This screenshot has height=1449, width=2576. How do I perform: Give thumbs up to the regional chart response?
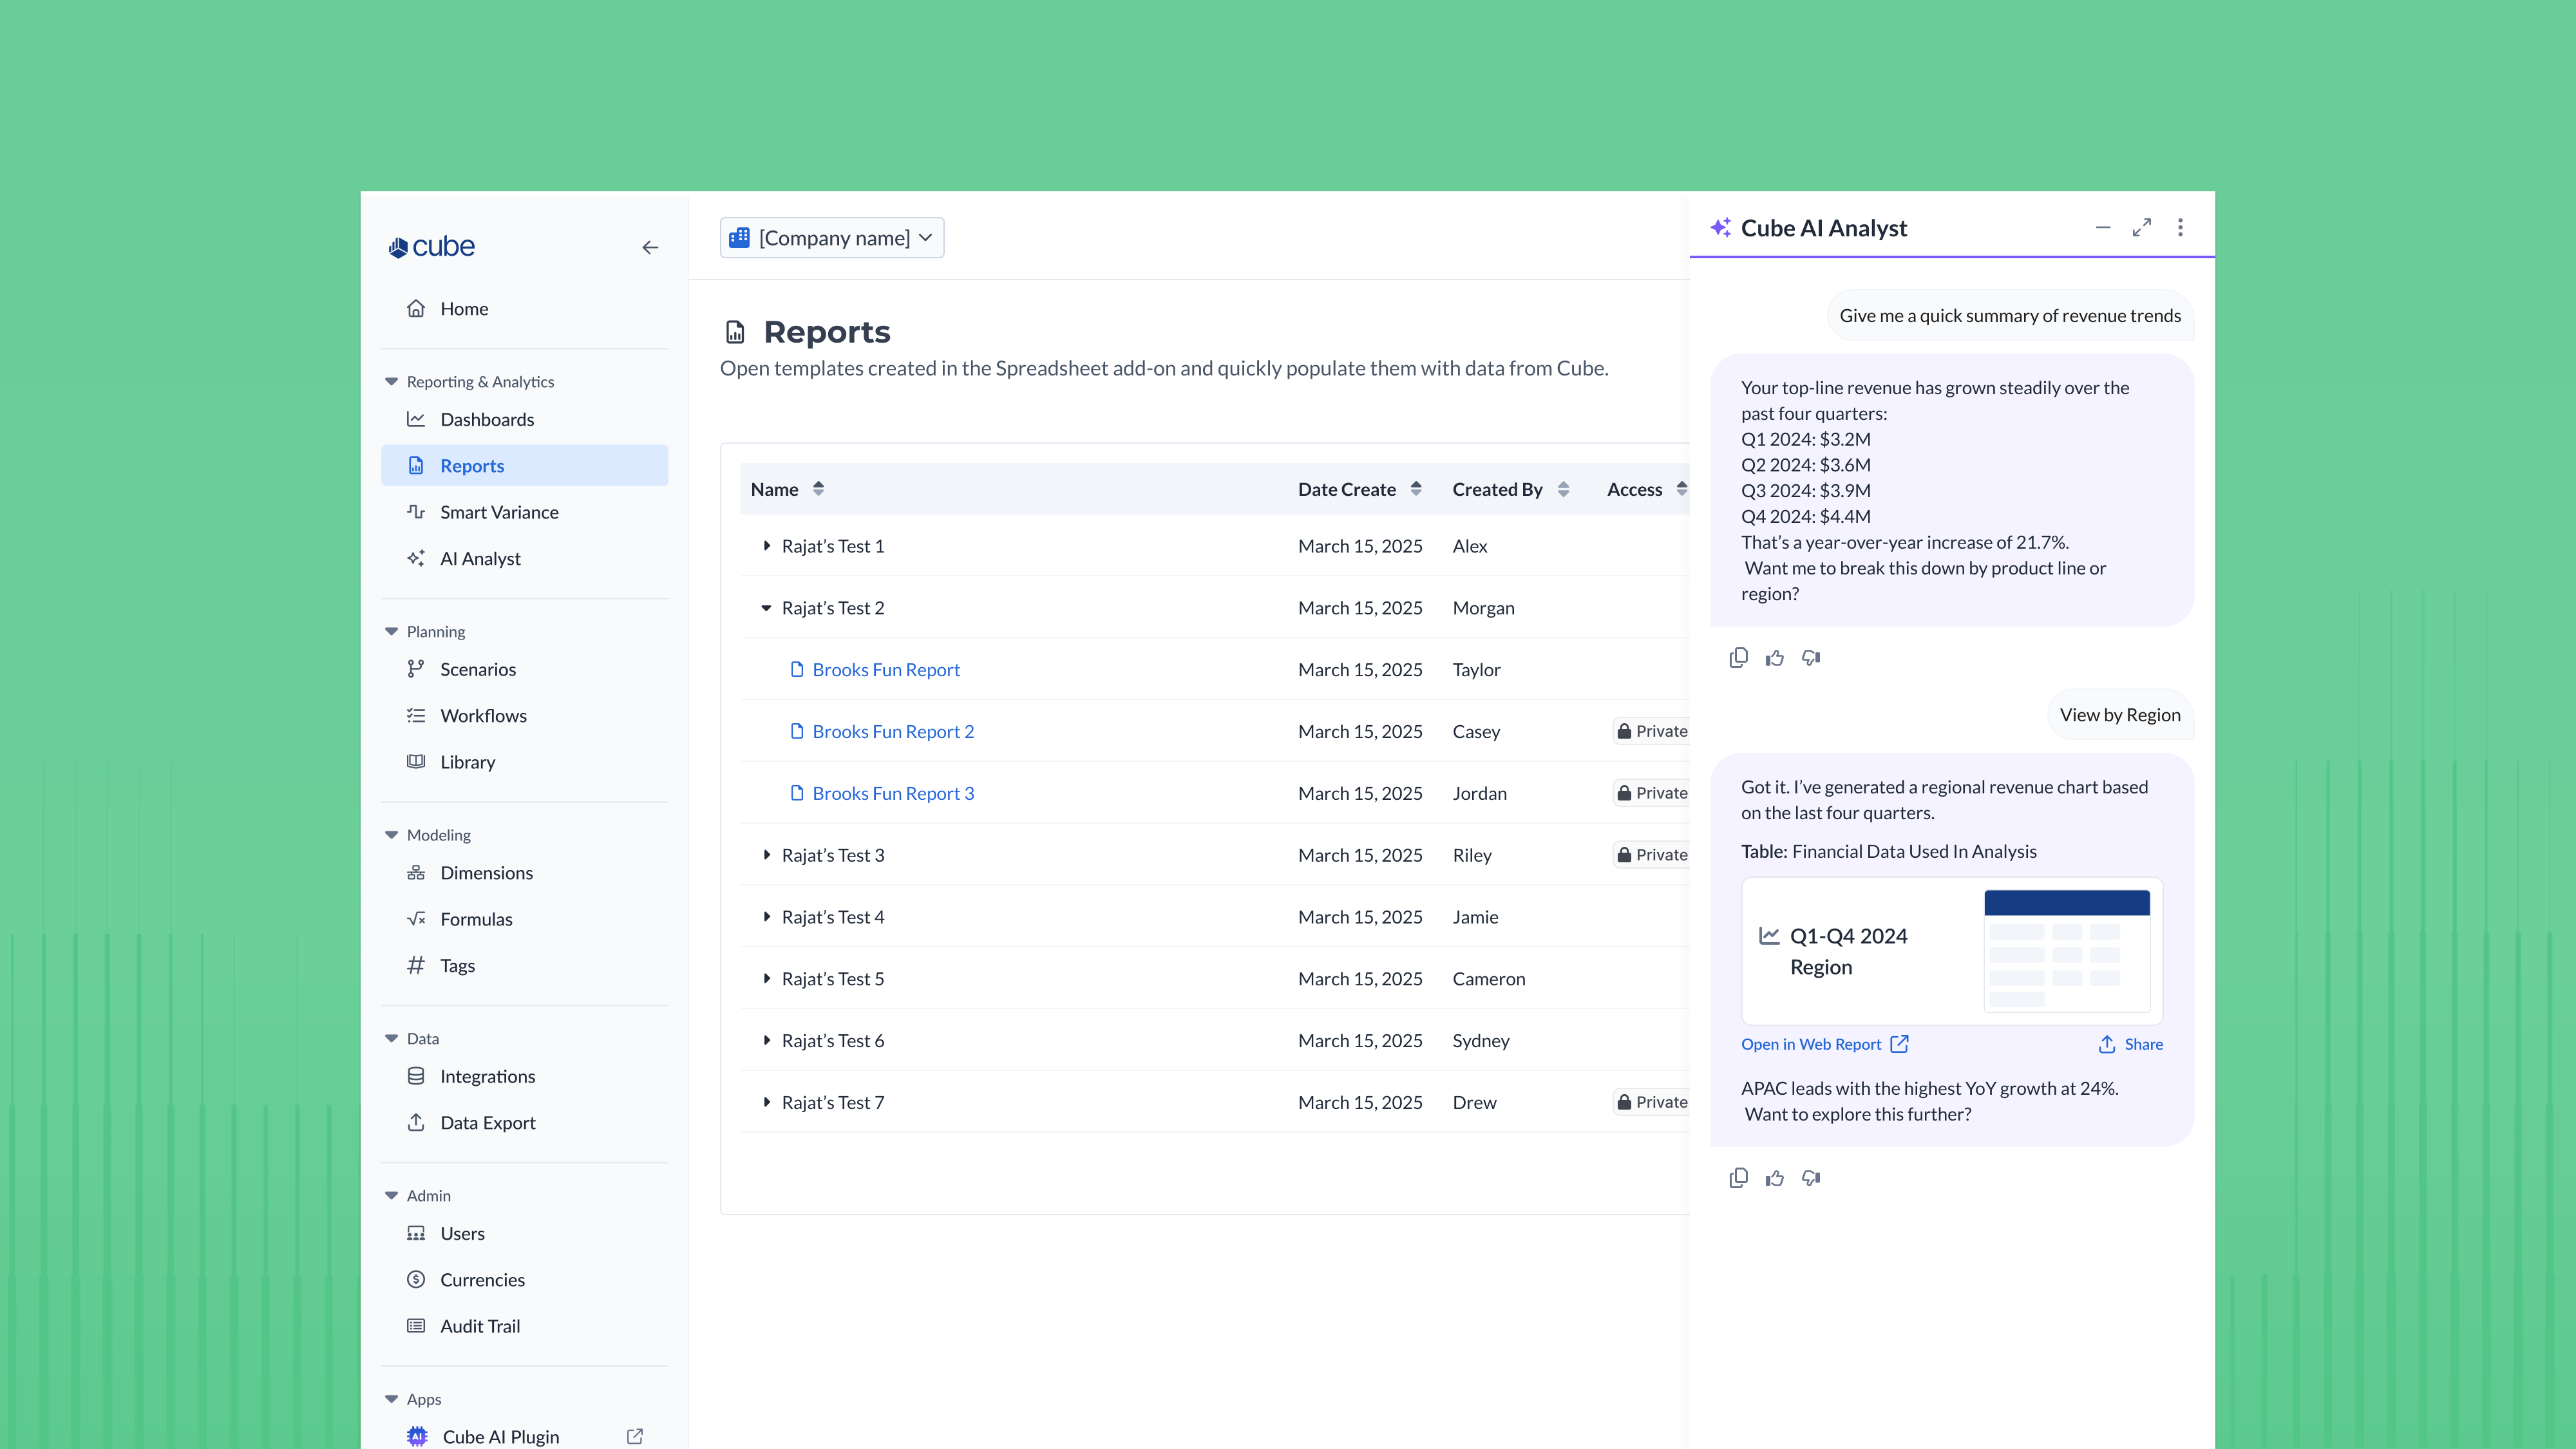pos(1775,1178)
